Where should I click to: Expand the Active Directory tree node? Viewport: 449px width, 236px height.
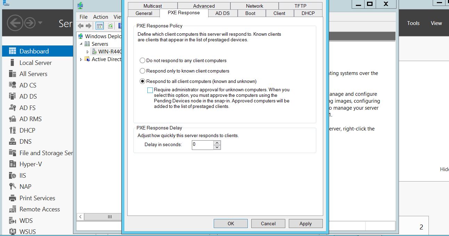[81, 59]
